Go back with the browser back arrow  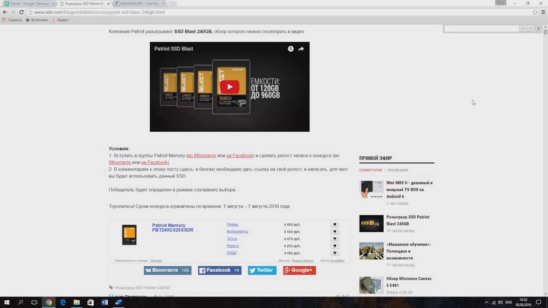pyautogui.click(x=5, y=12)
